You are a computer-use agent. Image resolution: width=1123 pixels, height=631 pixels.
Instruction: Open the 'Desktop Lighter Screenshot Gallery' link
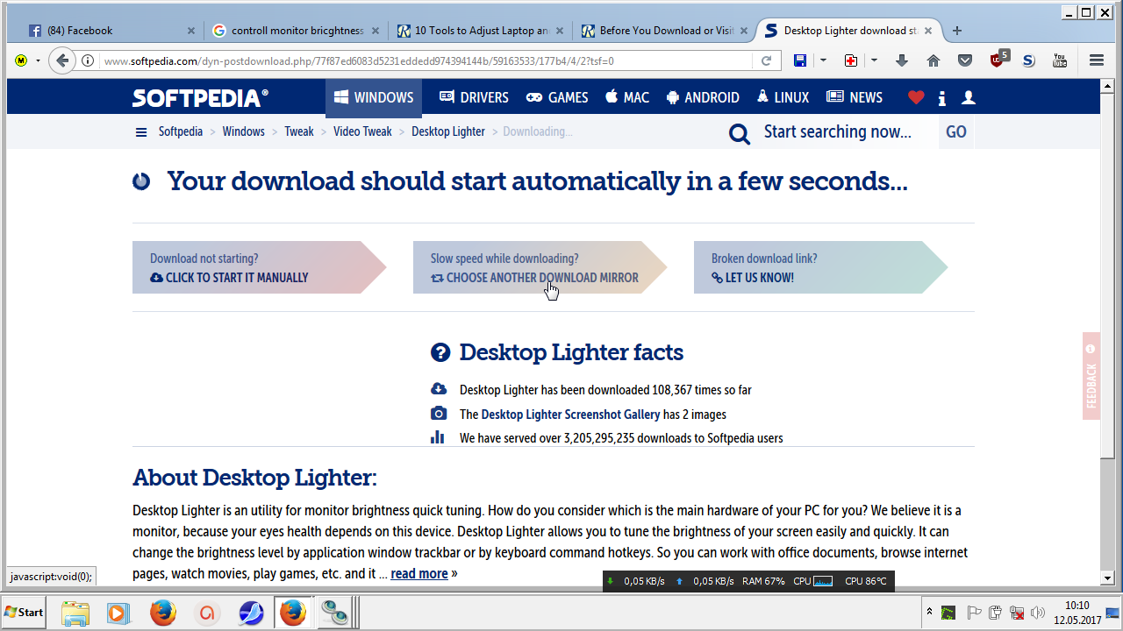[570, 415]
